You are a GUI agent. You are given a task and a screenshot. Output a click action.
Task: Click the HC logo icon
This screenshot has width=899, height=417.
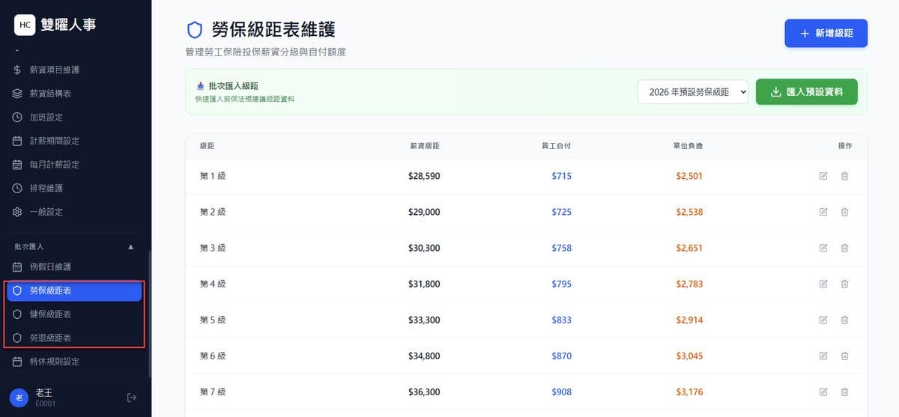pyautogui.click(x=25, y=25)
